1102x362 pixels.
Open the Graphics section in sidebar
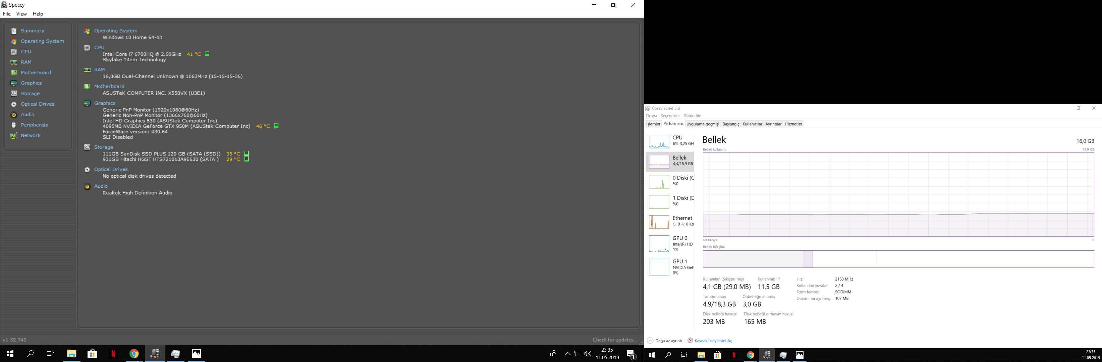(x=31, y=83)
